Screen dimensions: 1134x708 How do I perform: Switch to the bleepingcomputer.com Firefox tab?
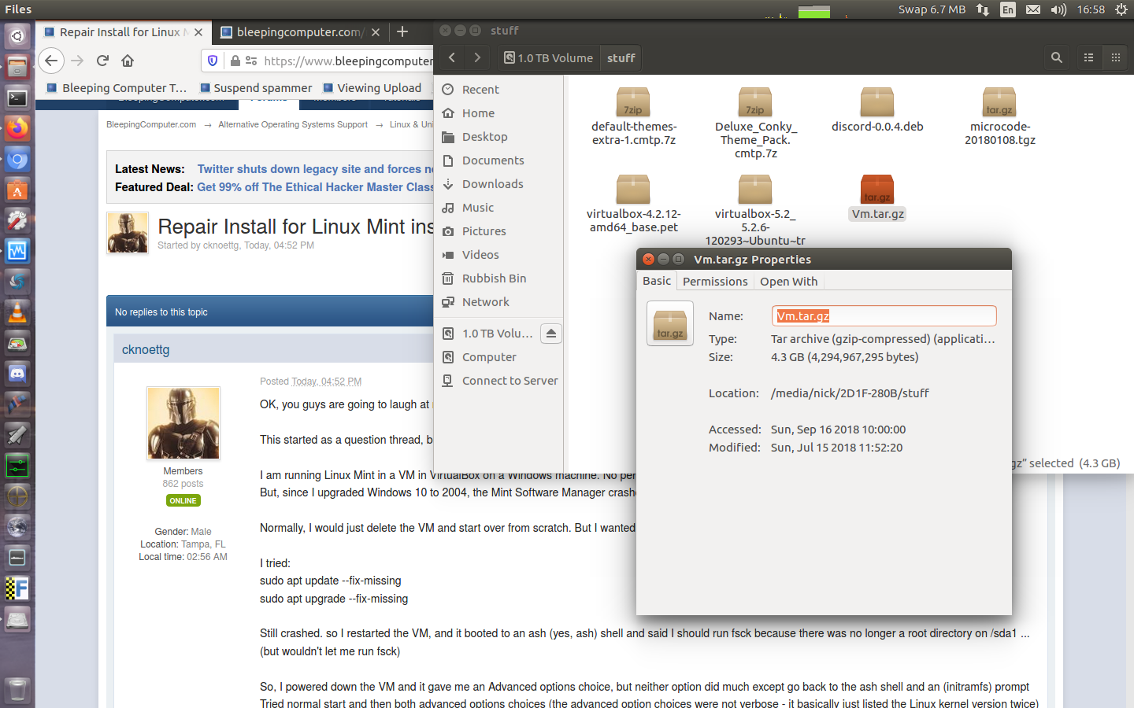tap(299, 32)
